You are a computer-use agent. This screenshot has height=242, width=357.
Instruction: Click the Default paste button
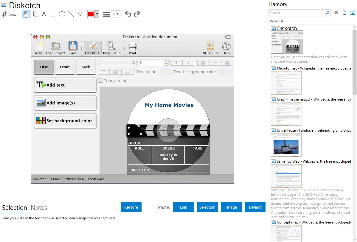(x=255, y=207)
